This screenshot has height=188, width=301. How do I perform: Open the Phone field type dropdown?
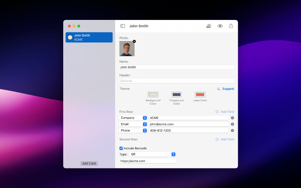point(133,130)
